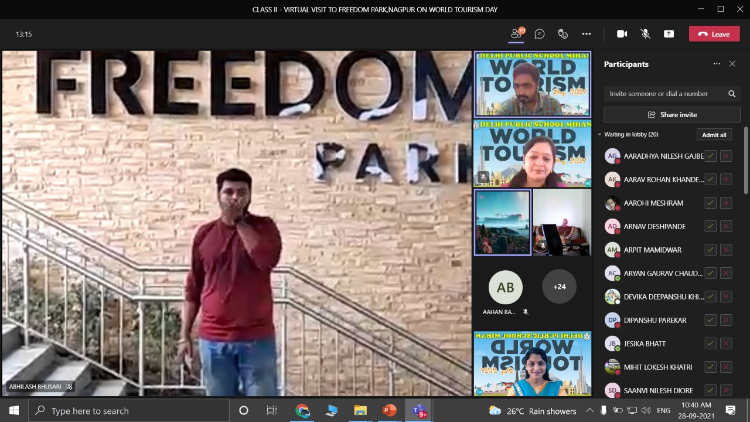
Task: Show the +24 more participants
Action: [559, 287]
